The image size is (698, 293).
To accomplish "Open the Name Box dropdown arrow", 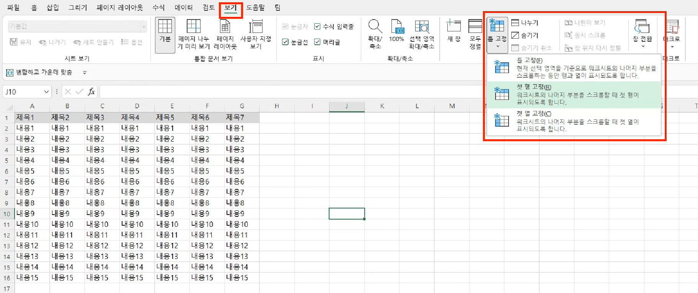I will point(46,92).
